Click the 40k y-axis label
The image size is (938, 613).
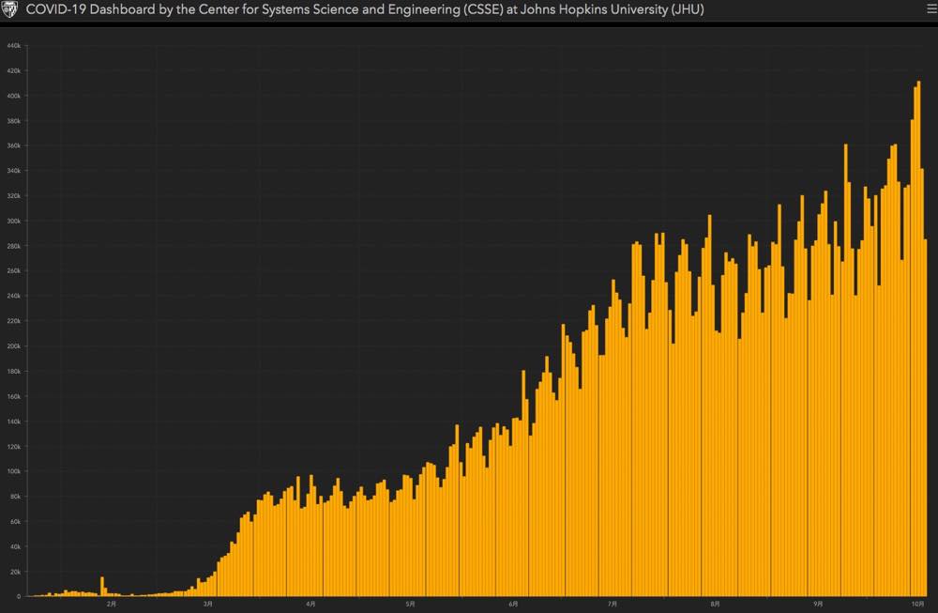tap(15, 546)
